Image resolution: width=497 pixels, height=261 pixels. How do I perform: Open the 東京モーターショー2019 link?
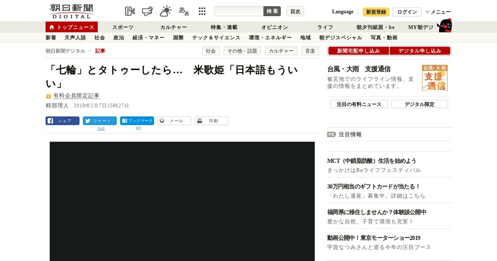(x=374, y=238)
